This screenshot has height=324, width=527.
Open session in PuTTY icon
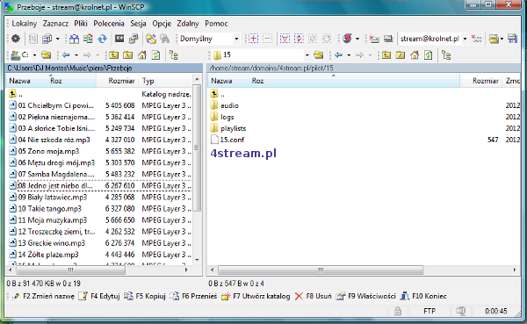click(134, 39)
